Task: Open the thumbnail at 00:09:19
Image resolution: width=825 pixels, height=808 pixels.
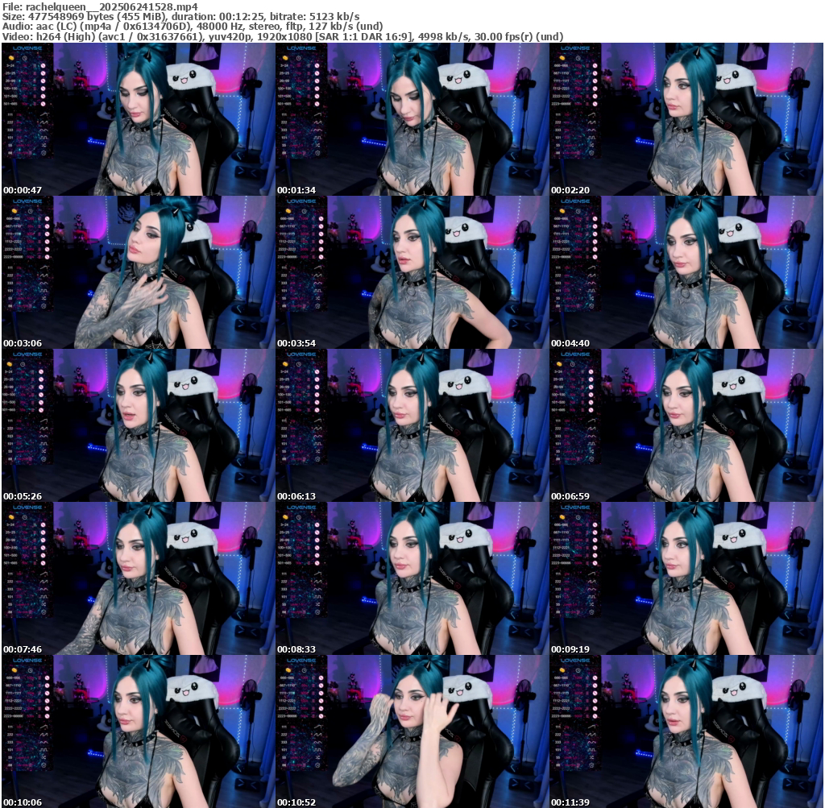Action: 686,578
